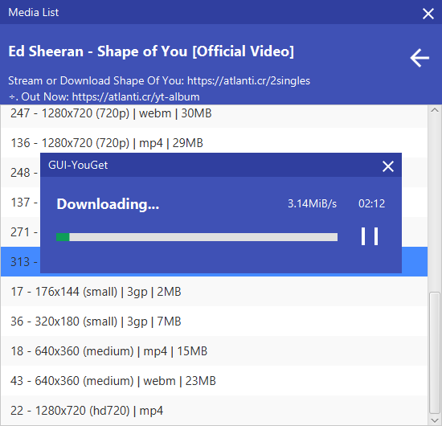Click the scrollbar up arrow
This screenshot has height=426, width=442.
pyautogui.click(x=435, y=110)
